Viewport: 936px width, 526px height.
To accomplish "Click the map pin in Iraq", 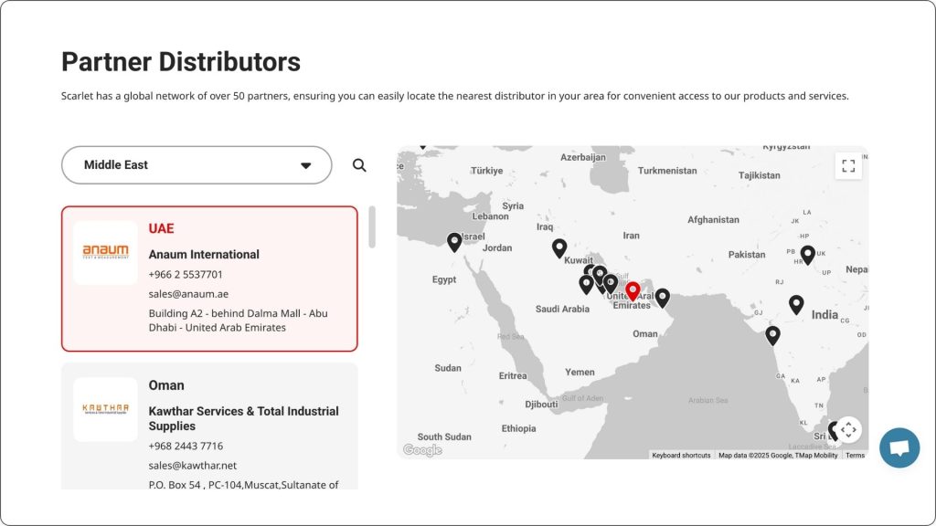I will (x=559, y=247).
